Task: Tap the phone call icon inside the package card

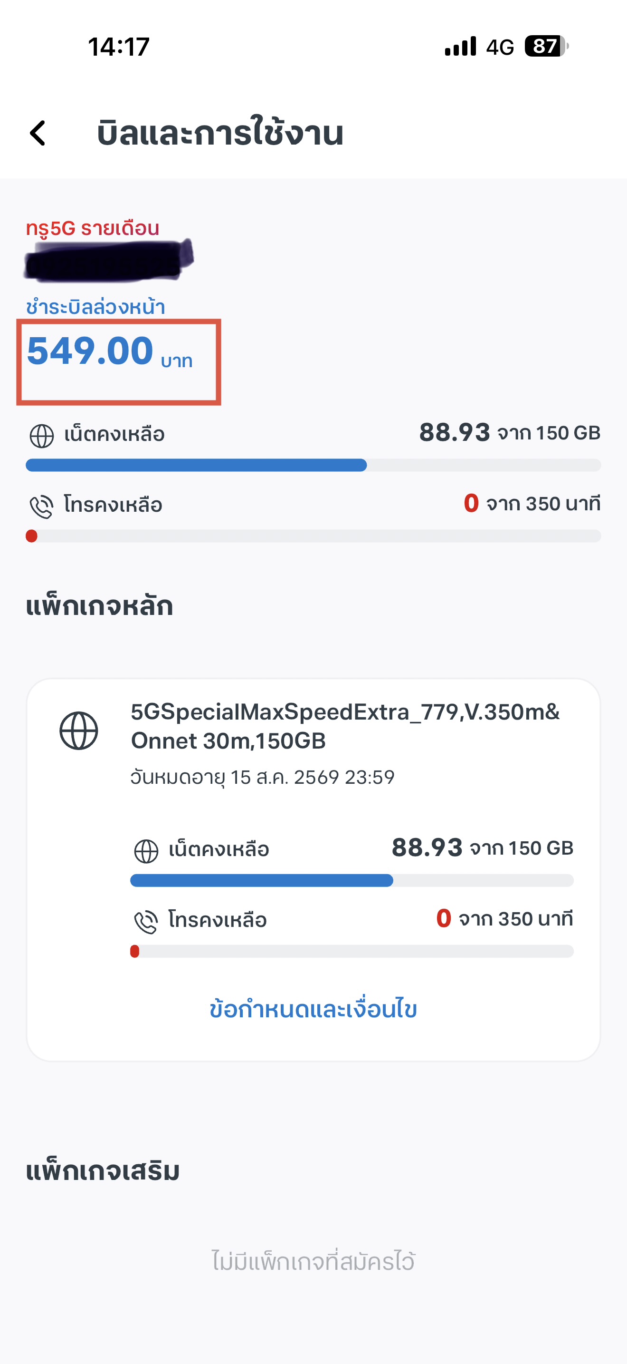Action: coord(146,921)
